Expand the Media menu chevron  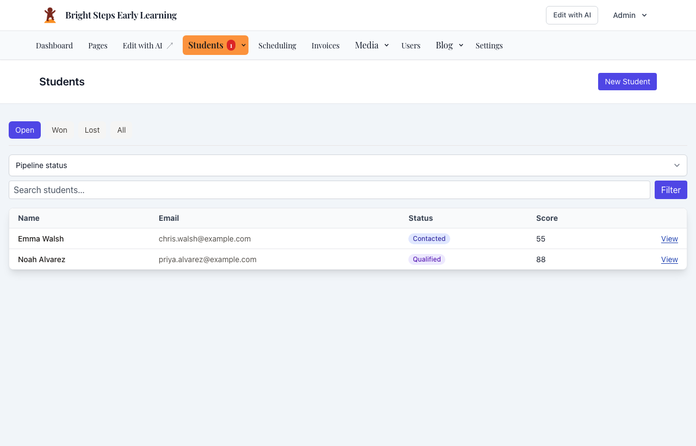coord(387,45)
